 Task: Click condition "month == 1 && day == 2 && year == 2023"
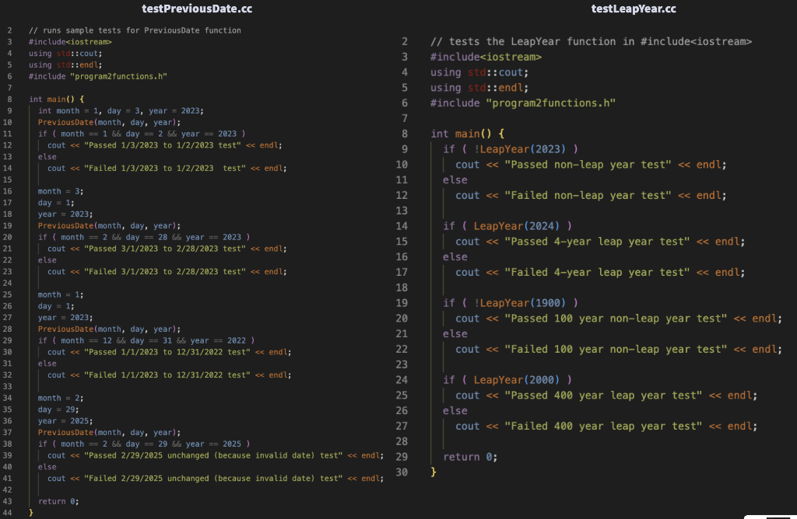click(149, 134)
